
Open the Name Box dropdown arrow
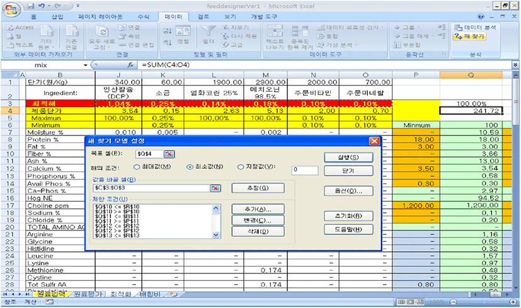pyautogui.click(x=86, y=65)
